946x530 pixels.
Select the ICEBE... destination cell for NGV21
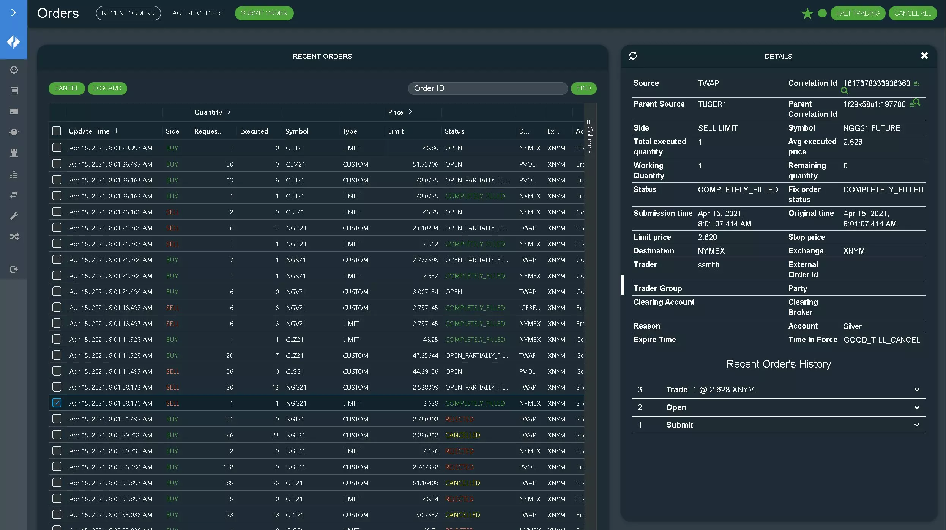click(x=530, y=308)
